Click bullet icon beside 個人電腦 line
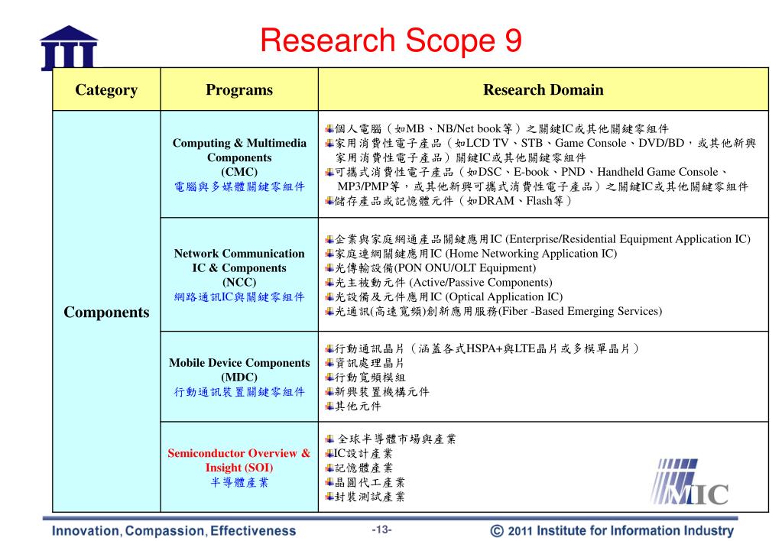Viewport: 782px width, 541px height. 329,128
